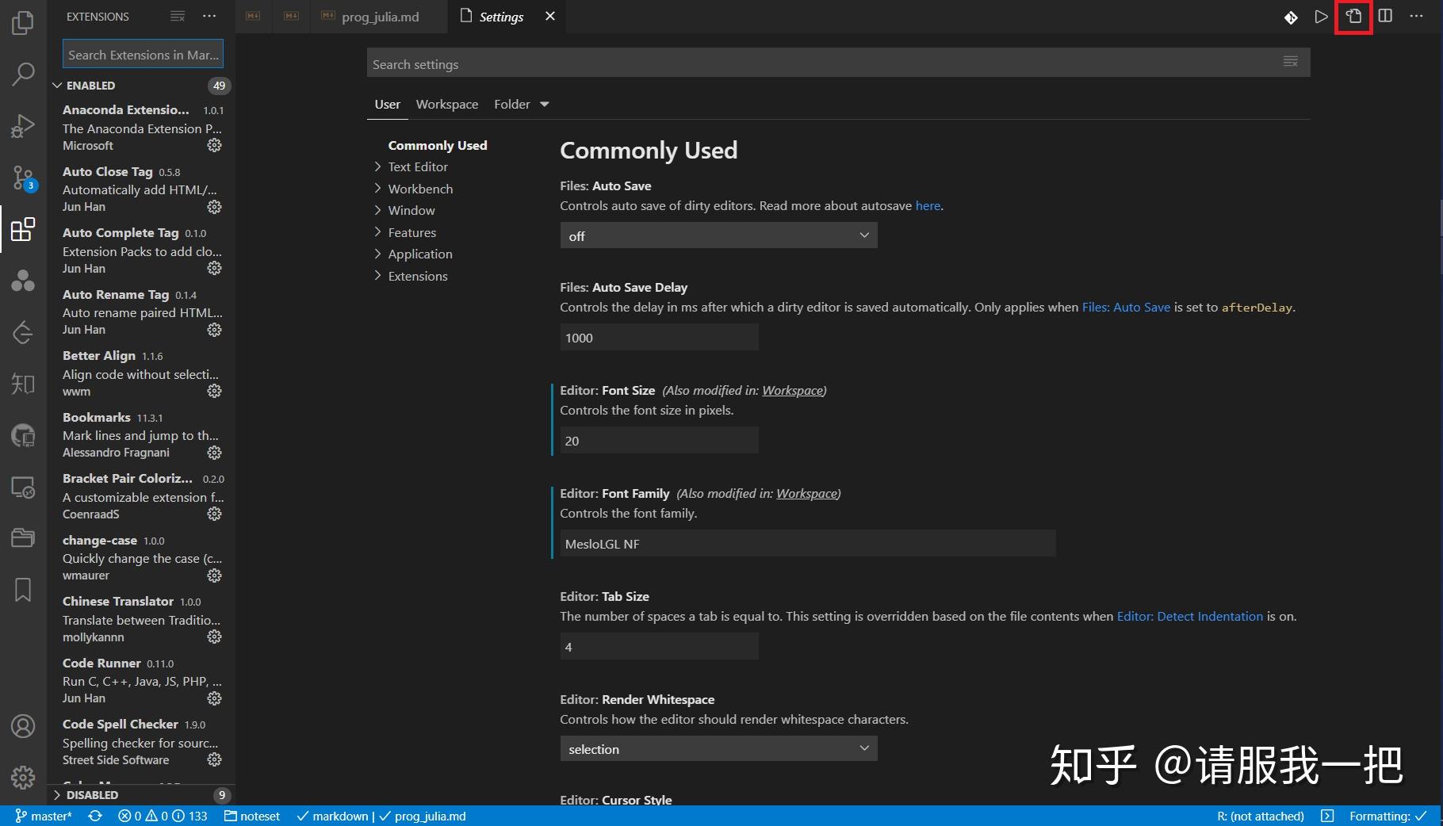Open Views and More Actions in the Extensions header
This screenshot has height=826, width=1443.
tap(209, 16)
